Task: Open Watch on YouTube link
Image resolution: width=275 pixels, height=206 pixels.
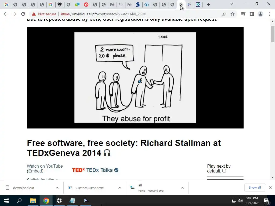Action: point(45,166)
